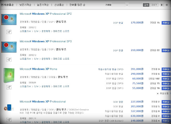Click the minimum price input field
171x124 pixels.
tap(118, 5)
